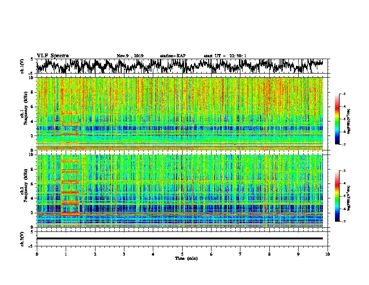Click the ch.1 spectrogram color scale bar
The image size is (369, 285).
click(x=337, y=119)
